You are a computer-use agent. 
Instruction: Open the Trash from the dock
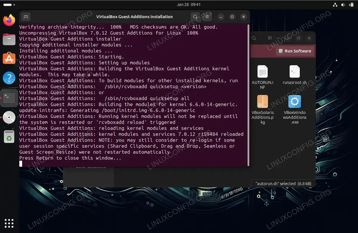click(9, 136)
